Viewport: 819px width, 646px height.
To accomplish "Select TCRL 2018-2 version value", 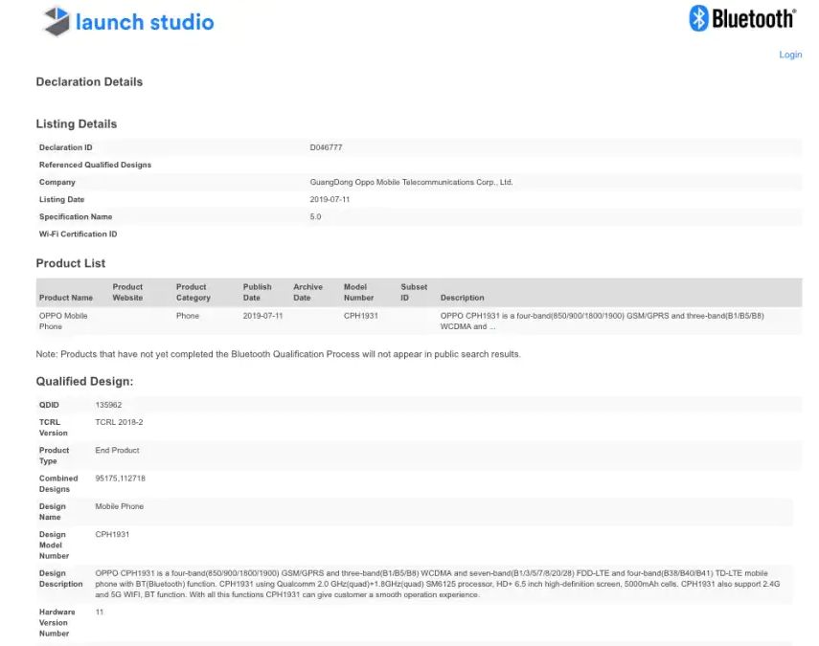I will coord(119,422).
